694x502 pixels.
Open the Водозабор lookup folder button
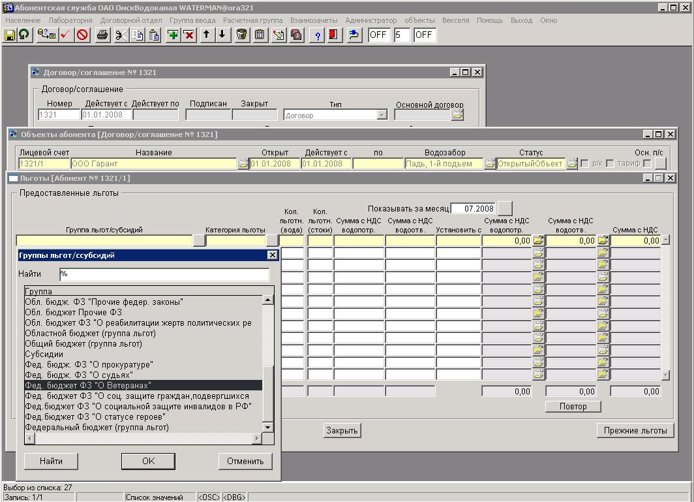pos(490,164)
